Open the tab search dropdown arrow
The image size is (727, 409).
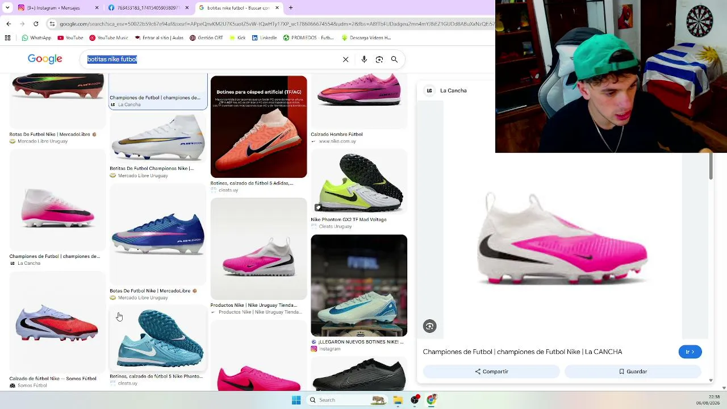point(7,8)
